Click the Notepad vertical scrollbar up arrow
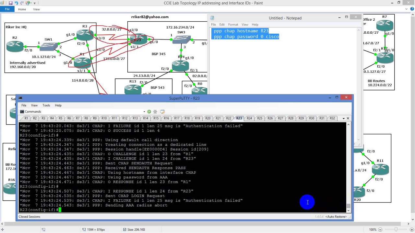 pos(359,30)
